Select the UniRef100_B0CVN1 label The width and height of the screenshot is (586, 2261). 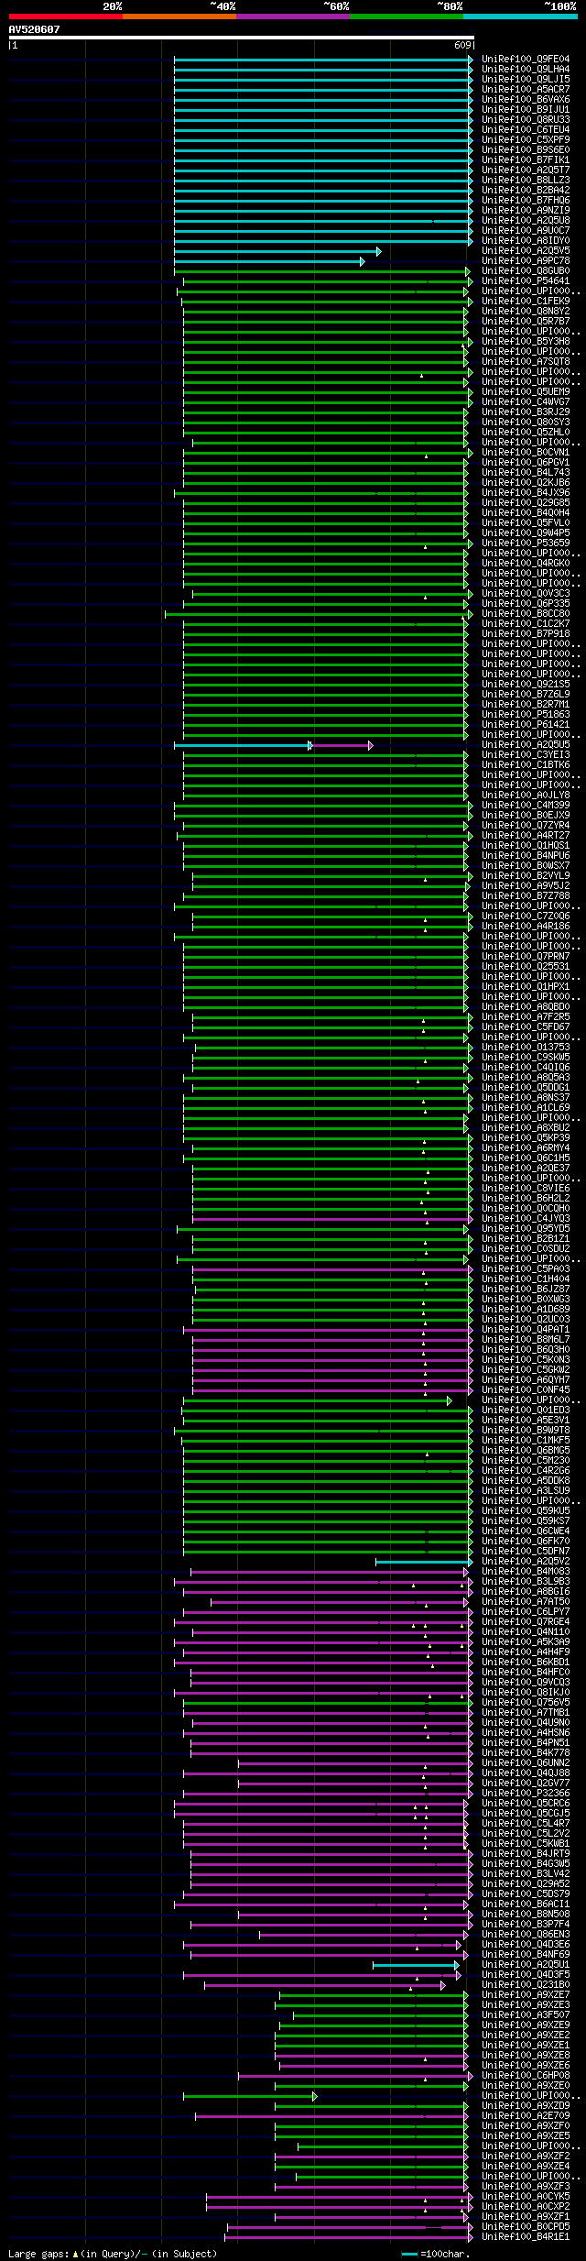tap(526, 453)
